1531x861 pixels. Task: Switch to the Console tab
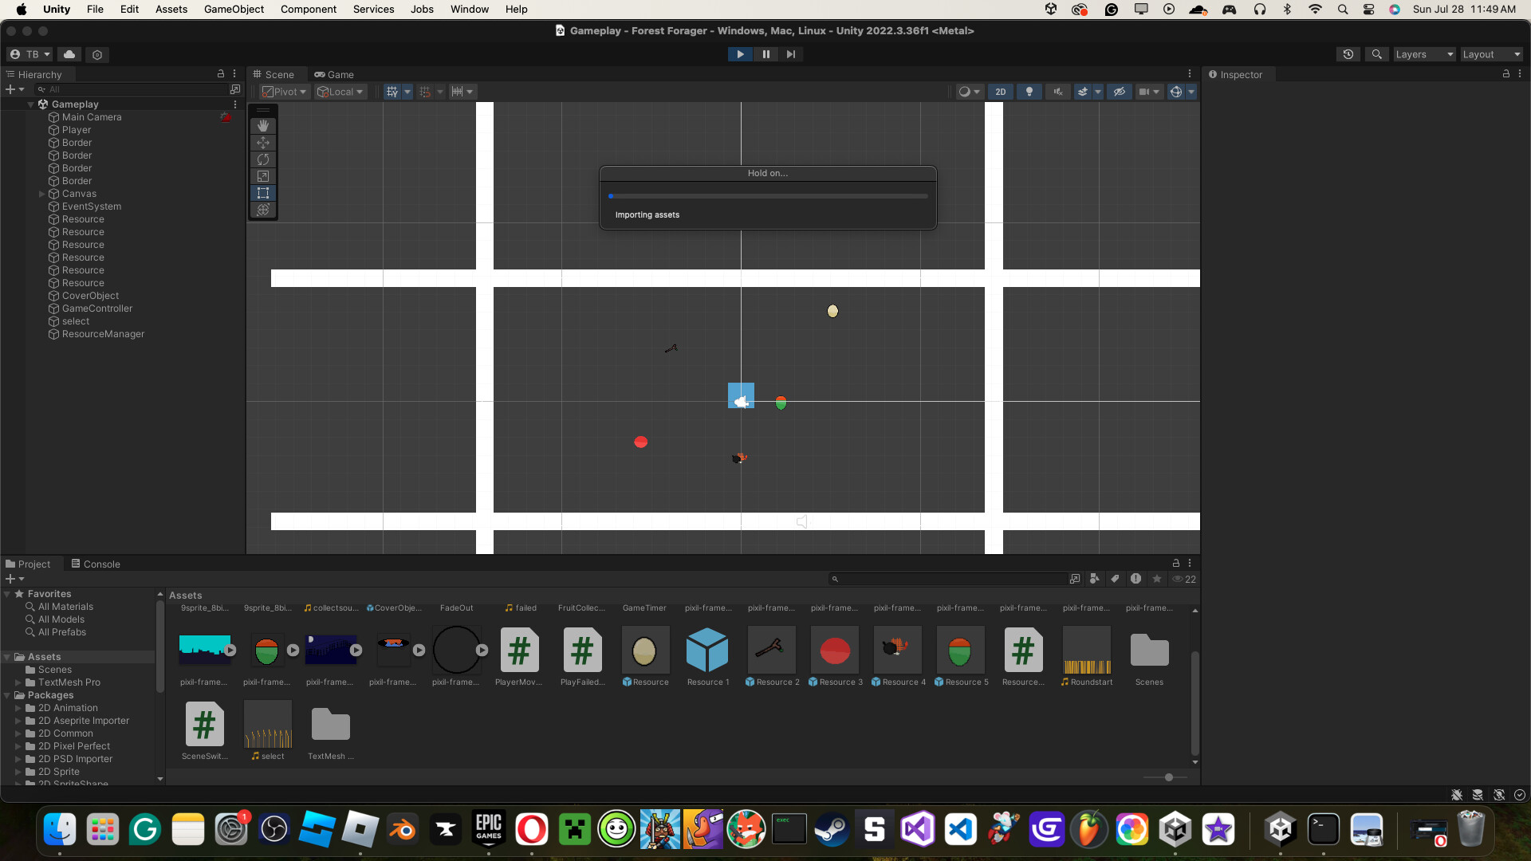(x=101, y=564)
